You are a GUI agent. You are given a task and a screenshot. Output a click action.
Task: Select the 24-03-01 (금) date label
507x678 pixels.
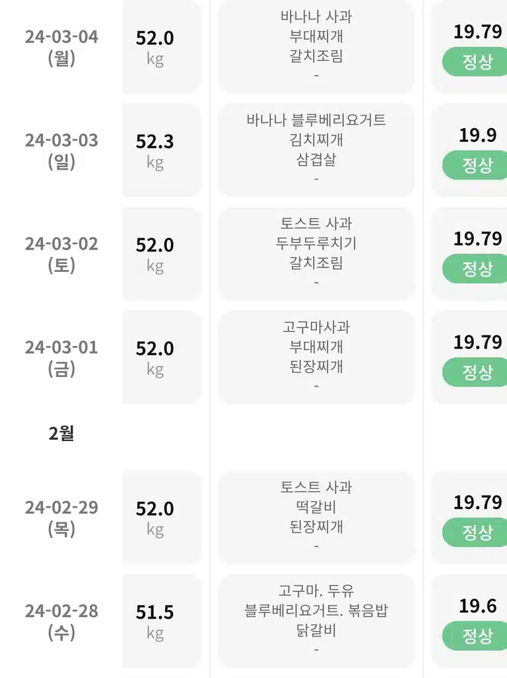point(61,358)
